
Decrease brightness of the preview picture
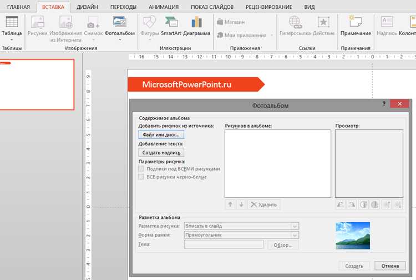(x=398, y=204)
